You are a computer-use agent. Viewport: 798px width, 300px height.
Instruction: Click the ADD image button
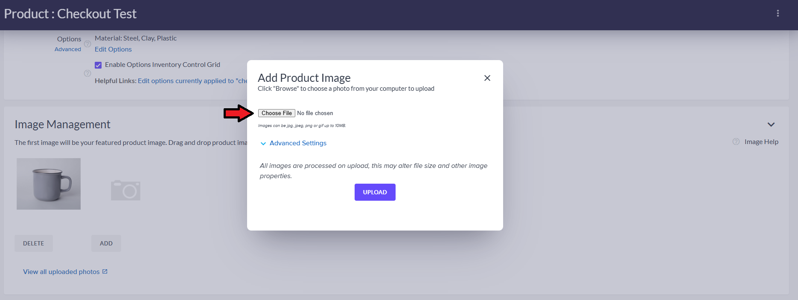(106, 243)
